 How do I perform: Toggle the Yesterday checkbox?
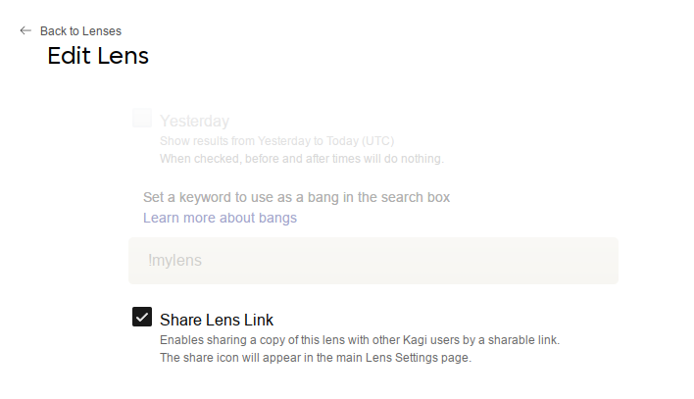(x=142, y=120)
